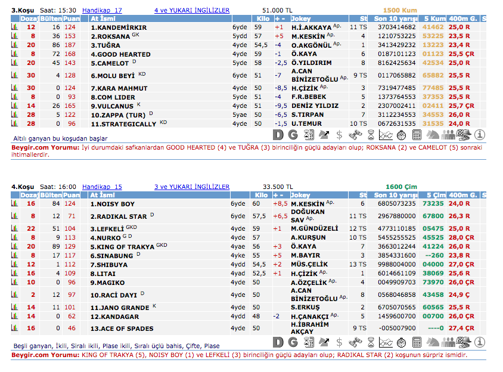This screenshot has height=372, width=503.
Task: Click the Puan column header in race 3
Action: 71,18
